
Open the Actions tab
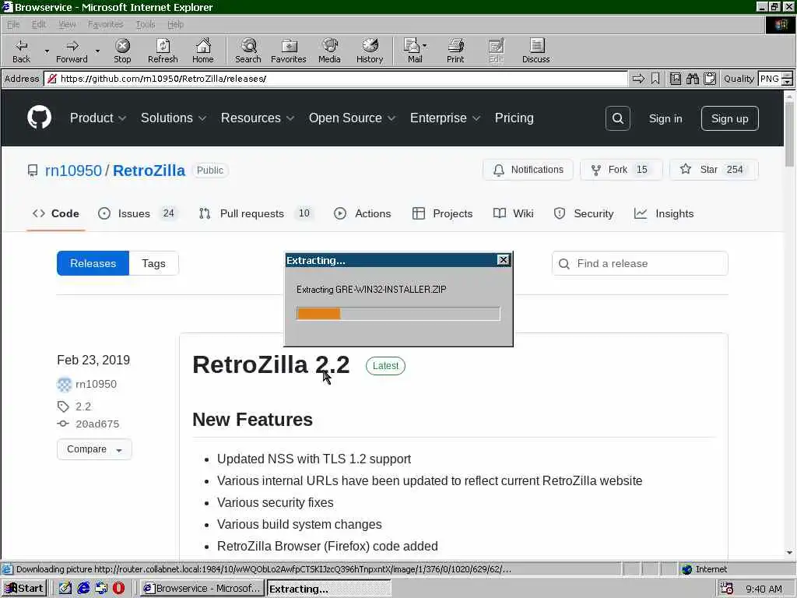click(363, 213)
